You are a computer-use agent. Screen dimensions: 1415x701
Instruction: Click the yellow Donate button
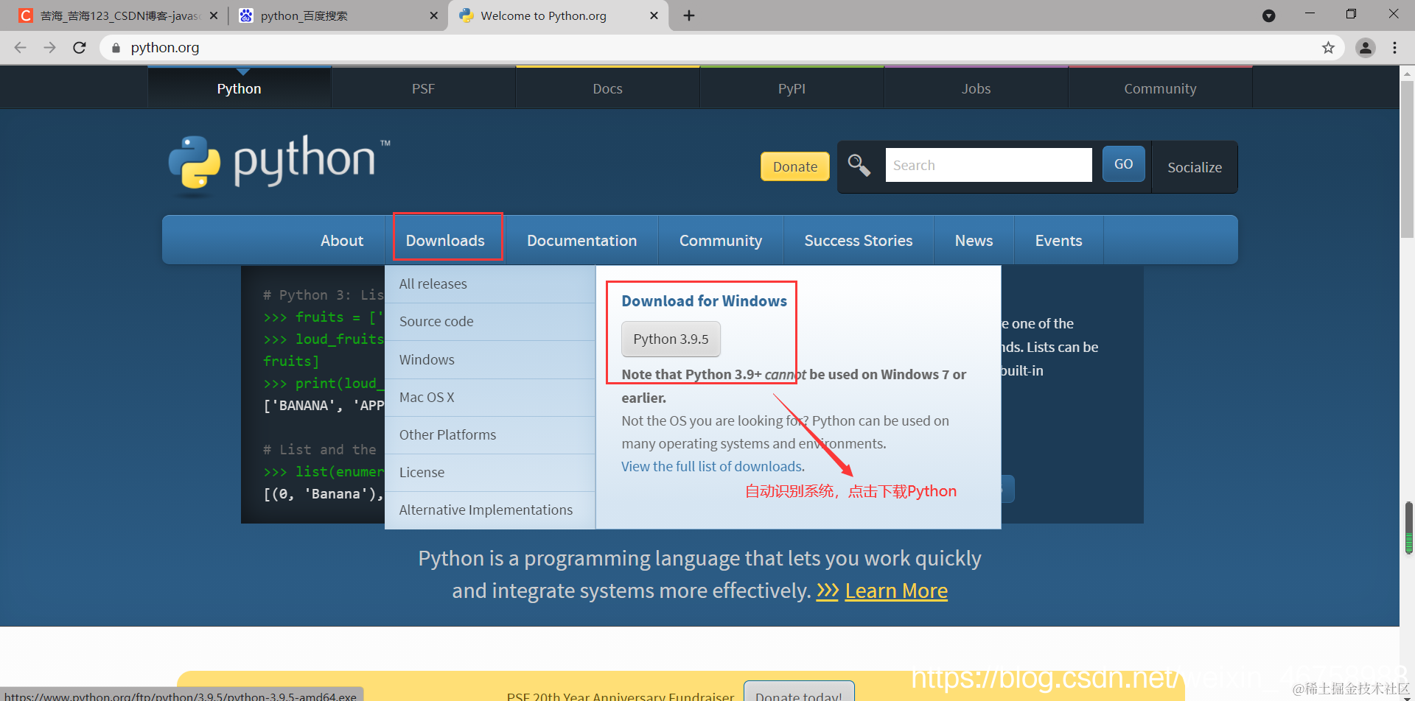pos(794,166)
